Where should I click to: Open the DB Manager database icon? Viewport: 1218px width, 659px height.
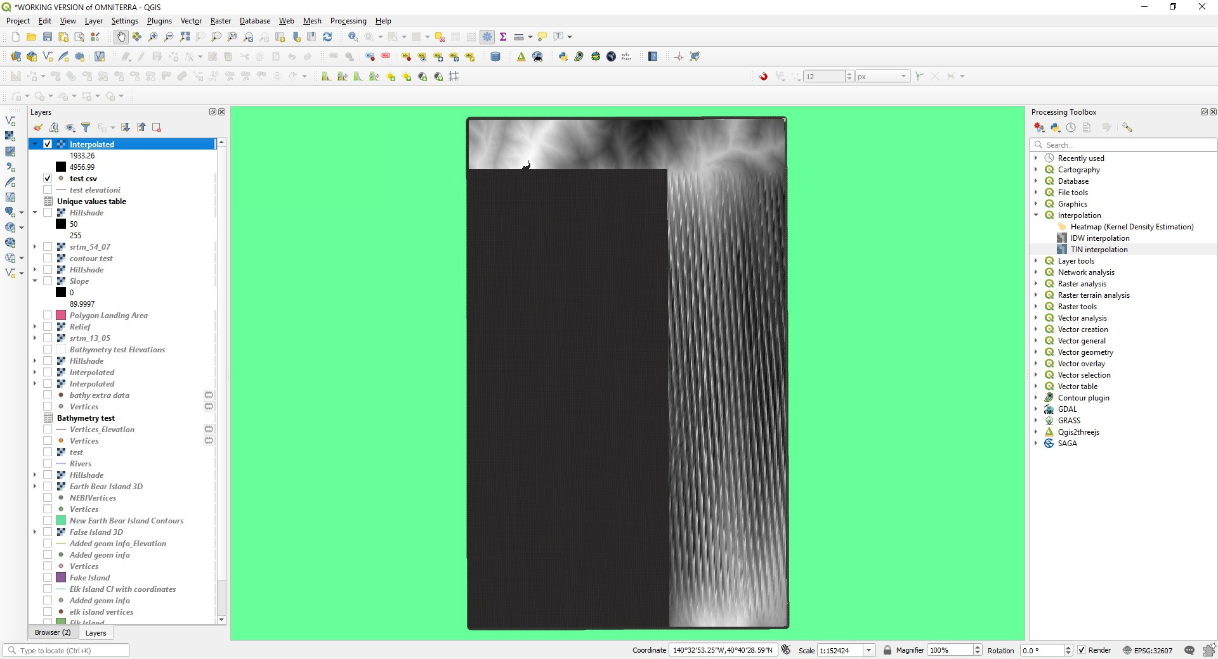[x=495, y=56]
